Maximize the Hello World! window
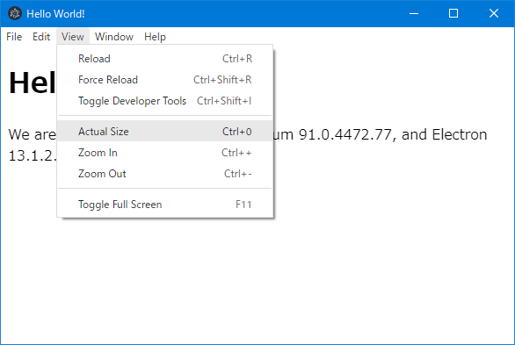 tap(453, 13)
